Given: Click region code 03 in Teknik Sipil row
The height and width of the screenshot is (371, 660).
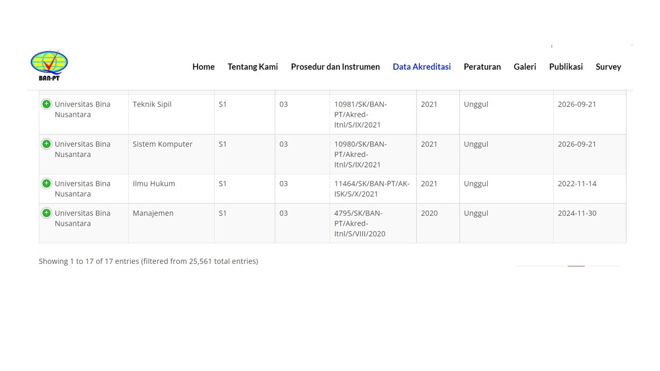Looking at the screenshot, I should tap(284, 104).
